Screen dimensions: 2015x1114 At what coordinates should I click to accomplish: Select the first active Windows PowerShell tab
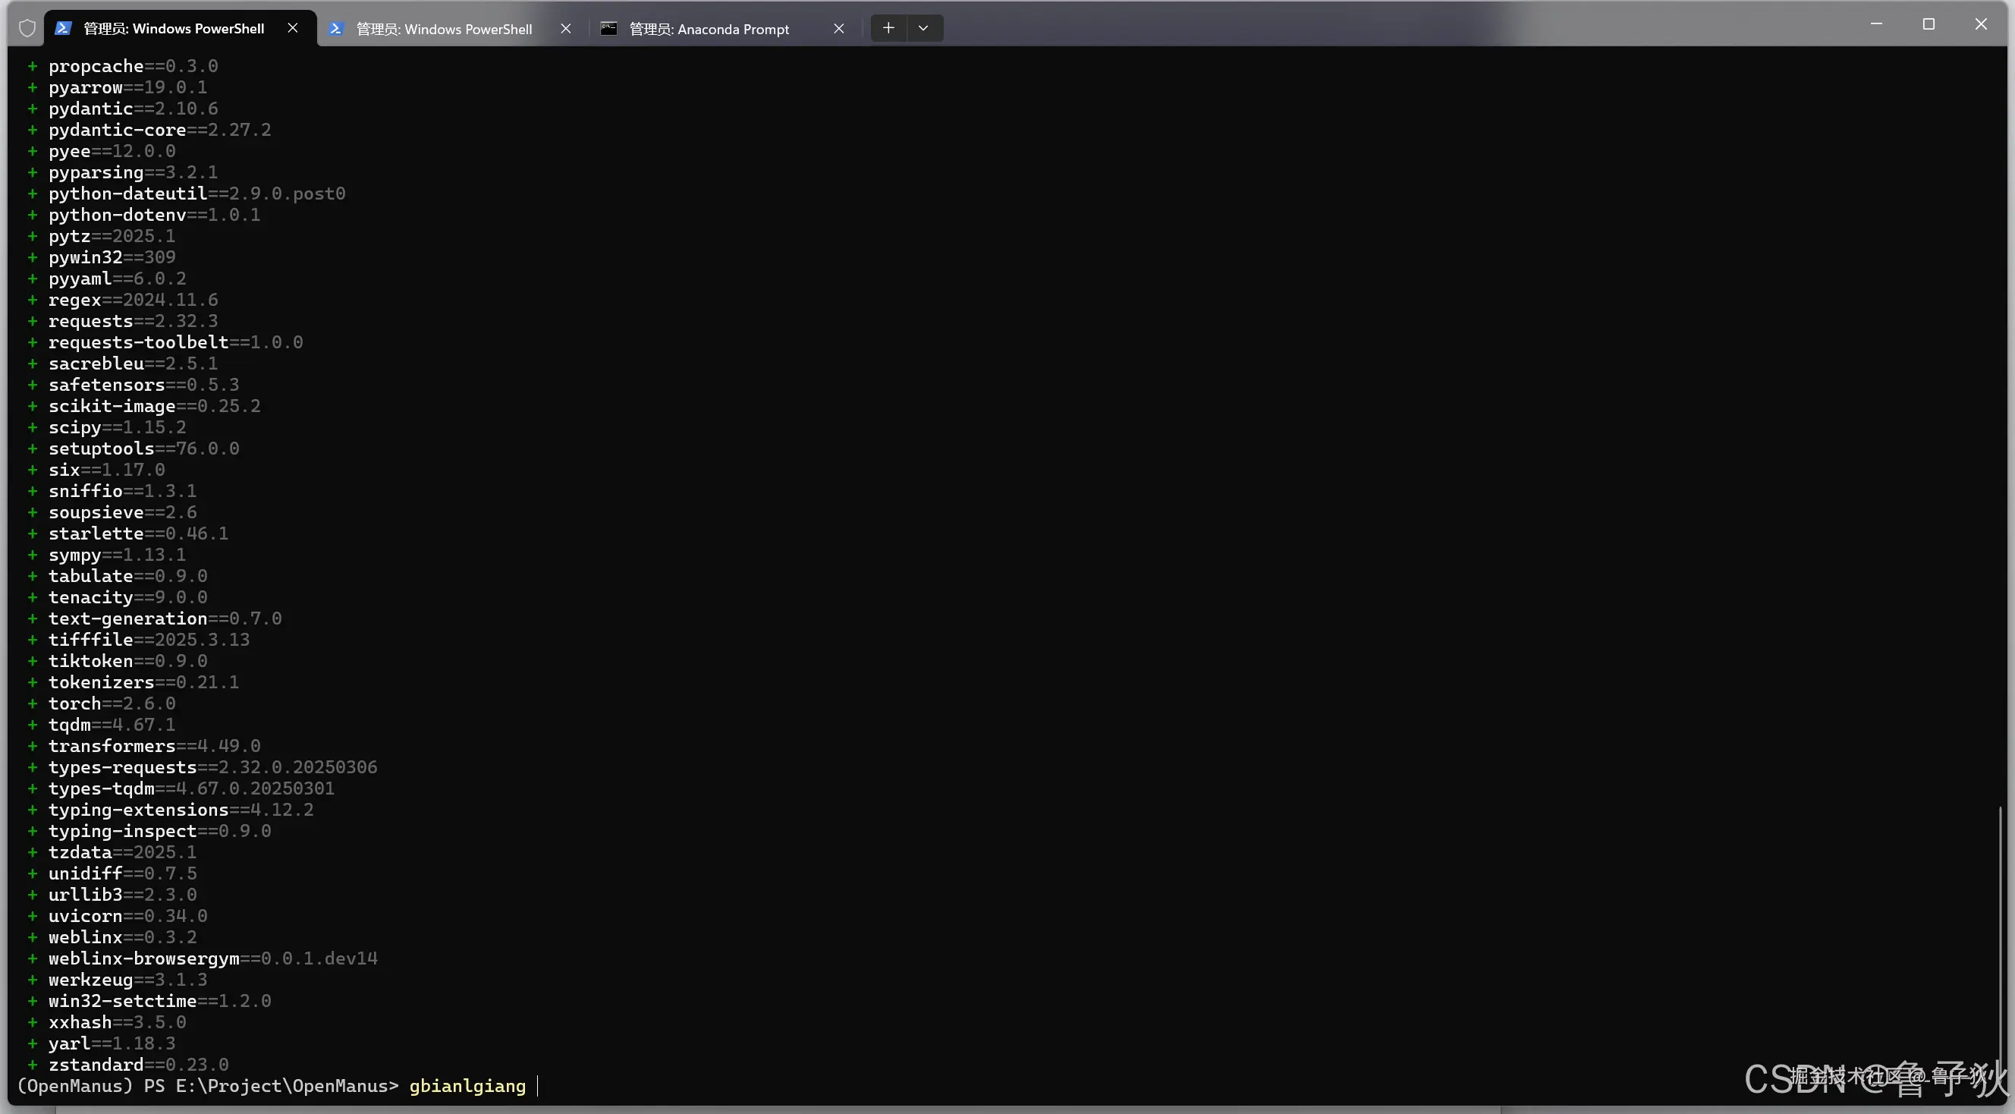174,29
